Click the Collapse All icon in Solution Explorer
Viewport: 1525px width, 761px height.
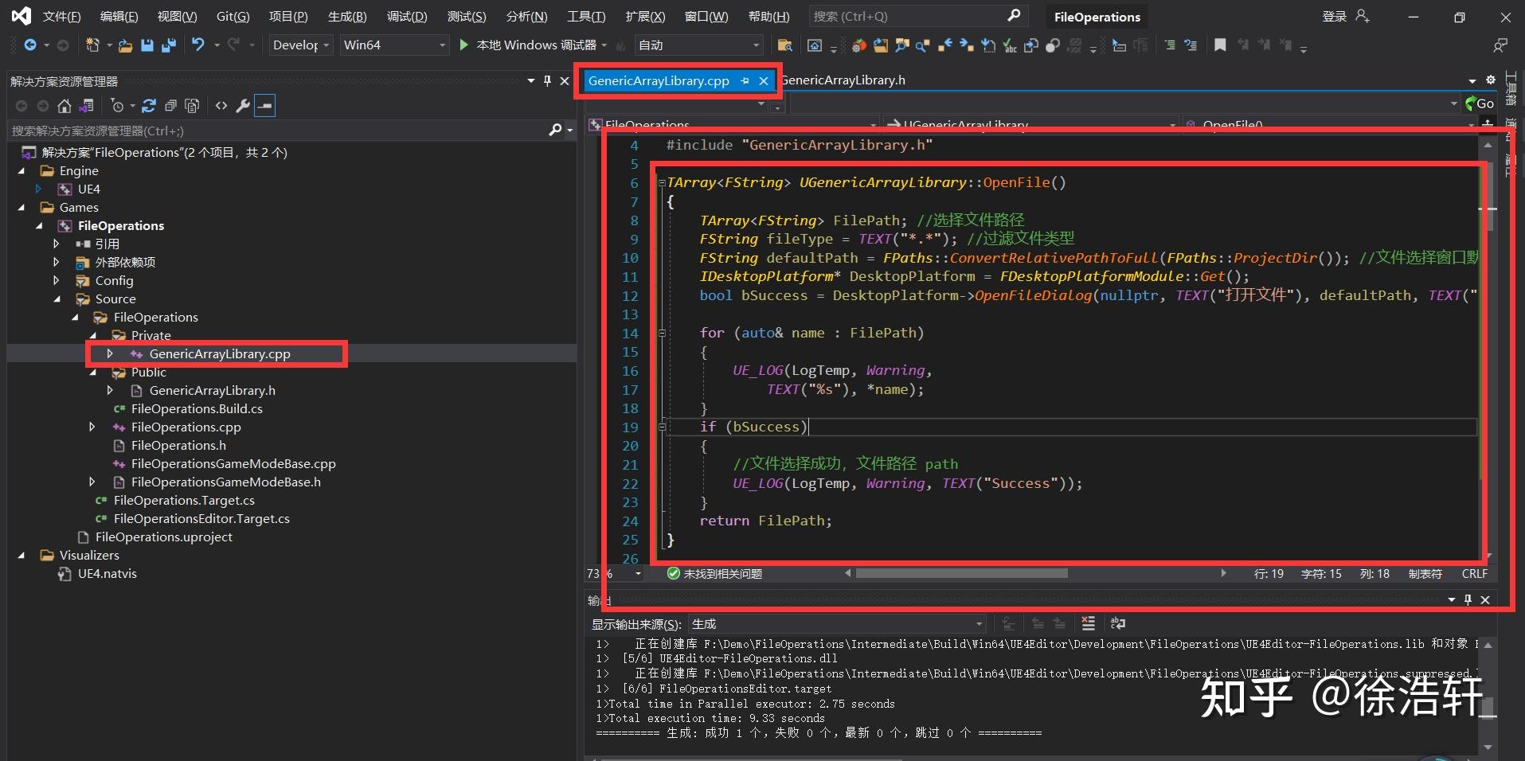[170, 105]
